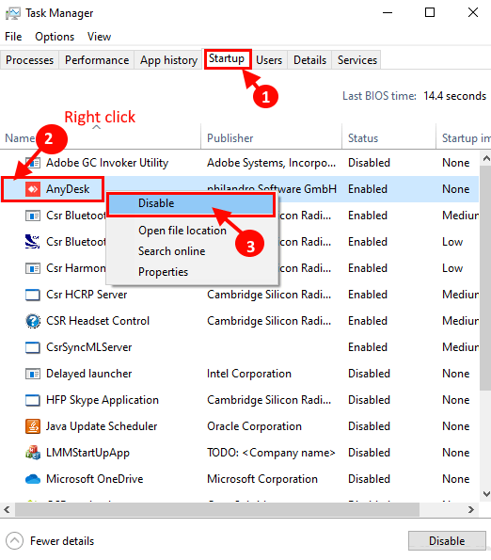Click the Adobe GC Invoker Utility icon
This screenshot has width=491, height=560.
pos(33,163)
